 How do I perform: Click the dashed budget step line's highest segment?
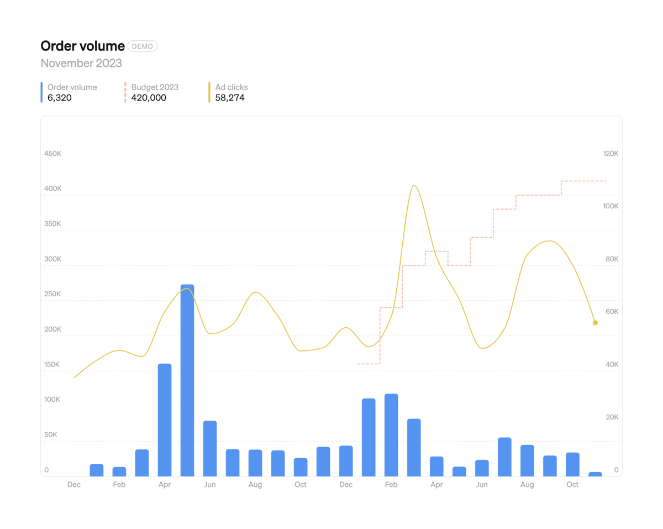pos(583,180)
